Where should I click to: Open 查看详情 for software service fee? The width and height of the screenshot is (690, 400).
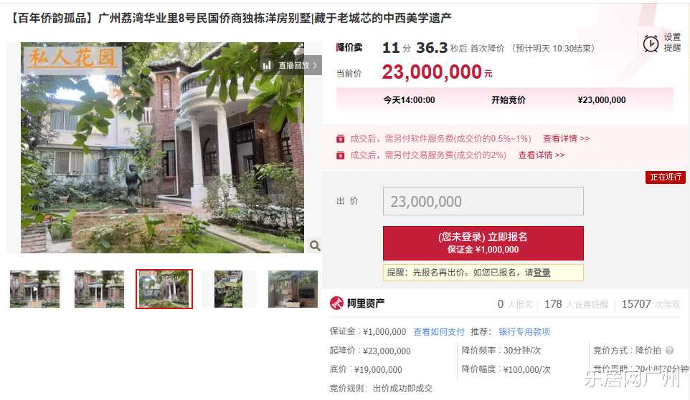tap(566, 139)
